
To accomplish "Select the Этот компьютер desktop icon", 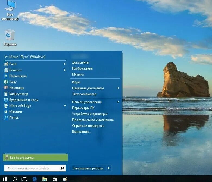I will click(x=10, y=10).
